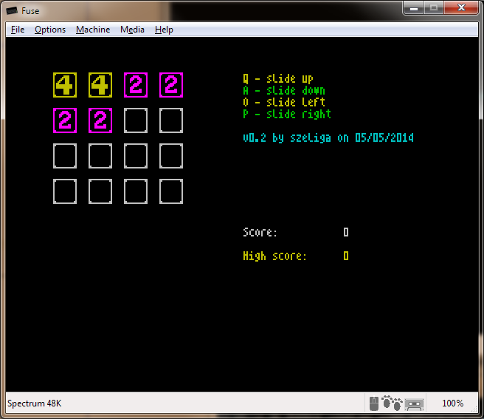The image size is (484, 419).
Task: Click the High score value
Action: click(x=346, y=256)
